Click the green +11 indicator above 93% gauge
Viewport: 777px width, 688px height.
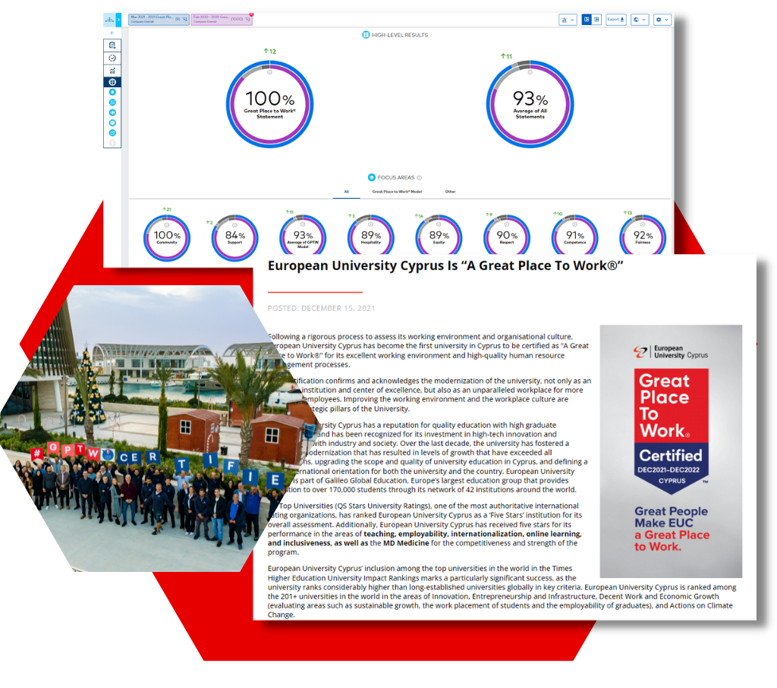click(506, 56)
